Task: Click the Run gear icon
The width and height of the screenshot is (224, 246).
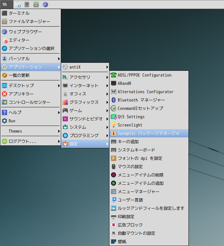Action: pyautogui.click(x=4, y=121)
